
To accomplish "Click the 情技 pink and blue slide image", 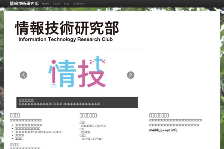I will tap(77, 72).
